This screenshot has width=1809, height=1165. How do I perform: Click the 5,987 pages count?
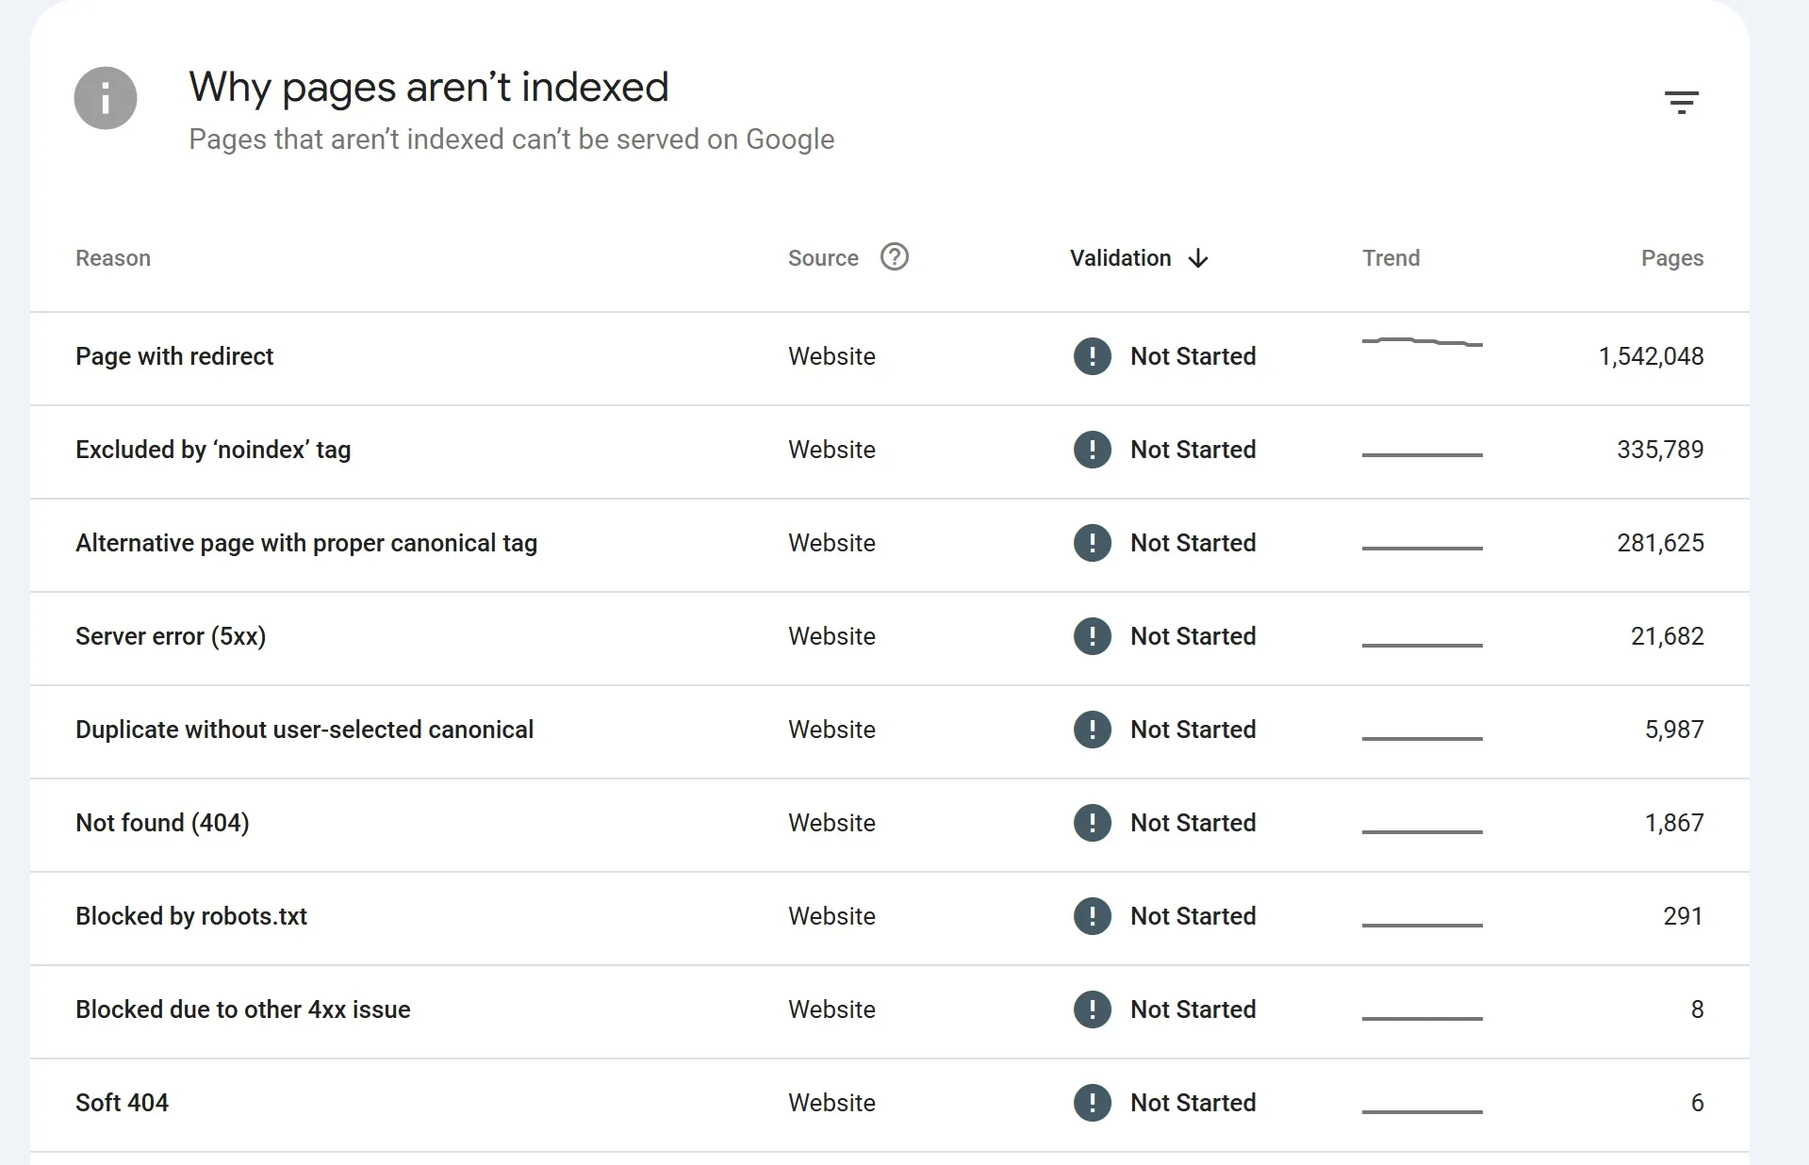point(1674,730)
